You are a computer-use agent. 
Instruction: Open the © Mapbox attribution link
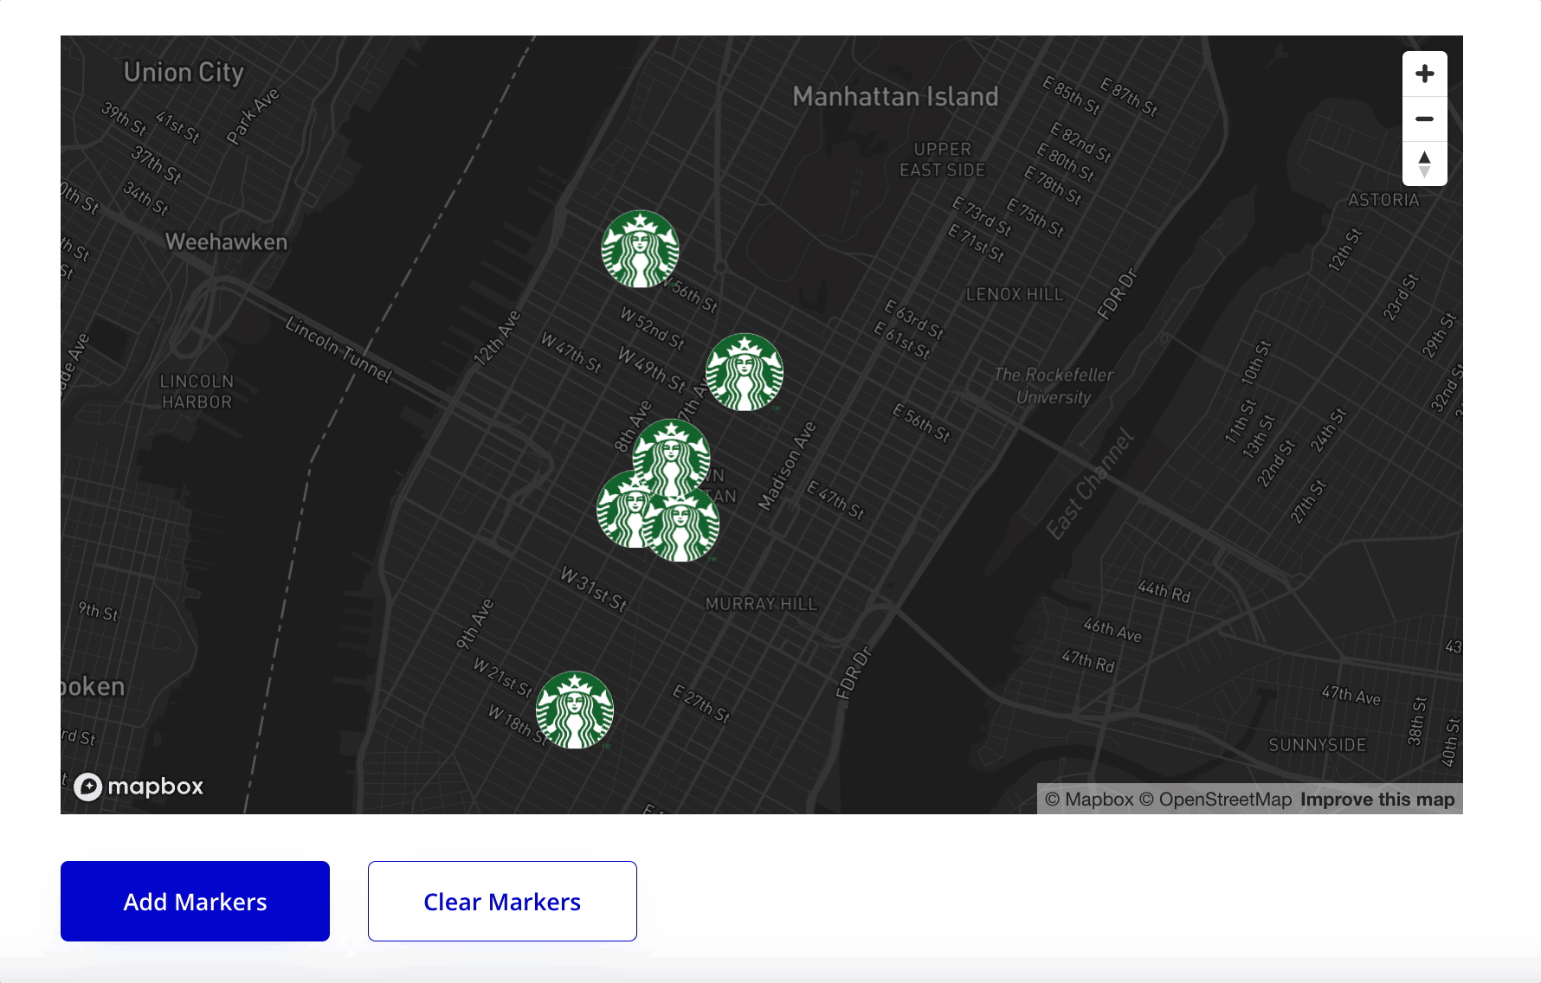1089,800
